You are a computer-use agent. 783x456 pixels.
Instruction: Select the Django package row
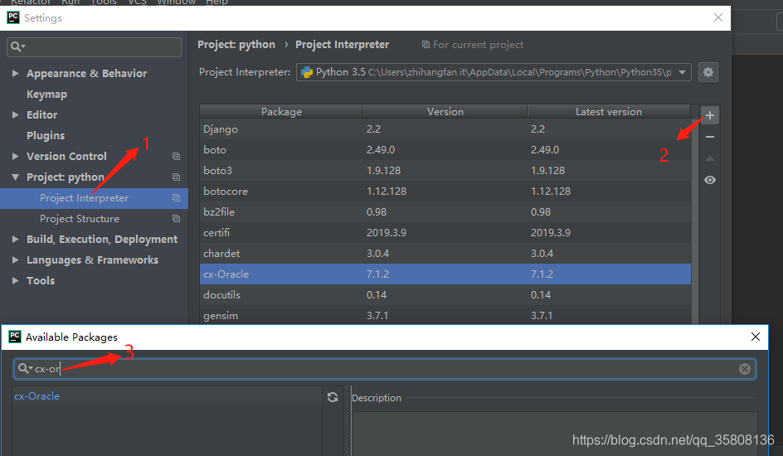coord(445,129)
